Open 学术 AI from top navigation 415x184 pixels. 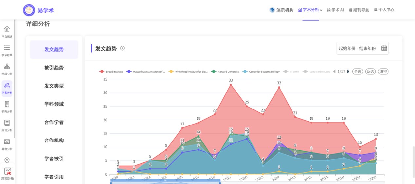[335, 10]
